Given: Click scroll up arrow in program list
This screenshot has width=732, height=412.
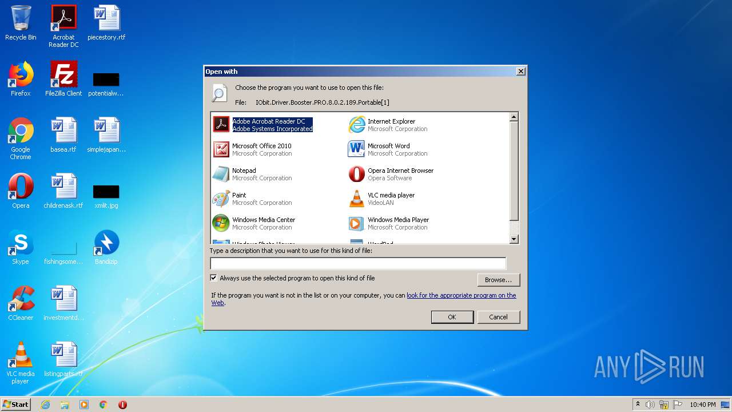Looking at the screenshot, I should pos(514,117).
